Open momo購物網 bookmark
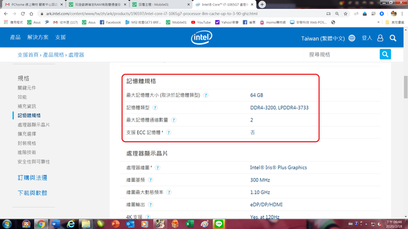408x229 pixels. tap(273, 22)
